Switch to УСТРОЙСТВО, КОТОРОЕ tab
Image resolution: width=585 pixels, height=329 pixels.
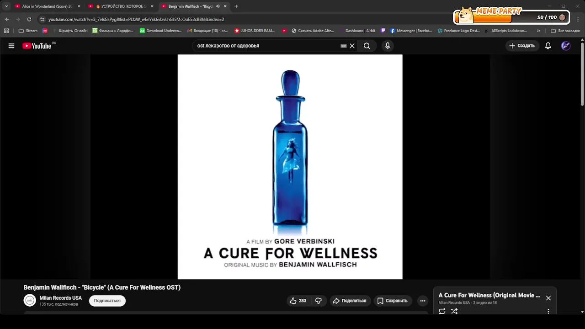click(120, 6)
